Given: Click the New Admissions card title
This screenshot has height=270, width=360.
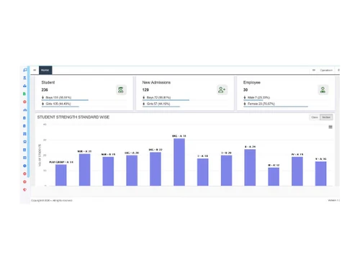Looking at the screenshot, I should (x=156, y=82).
